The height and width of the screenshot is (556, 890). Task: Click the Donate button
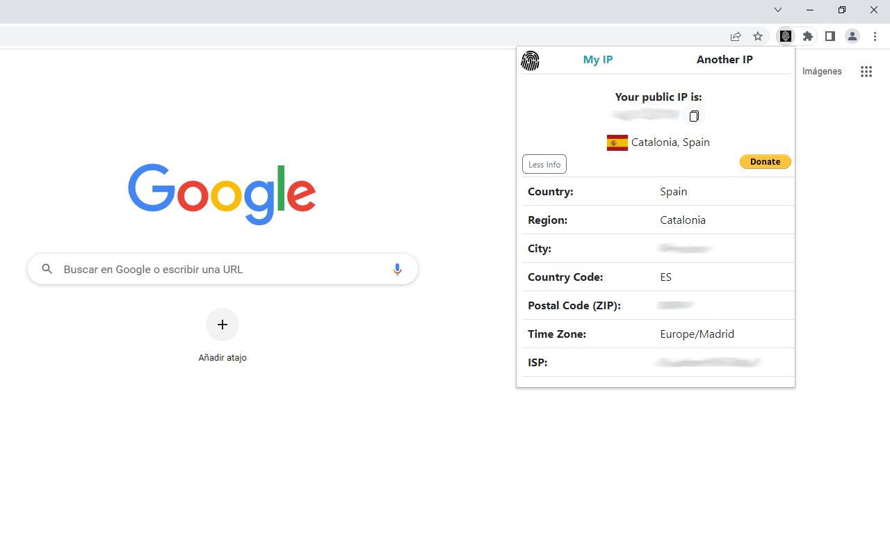coord(765,161)
